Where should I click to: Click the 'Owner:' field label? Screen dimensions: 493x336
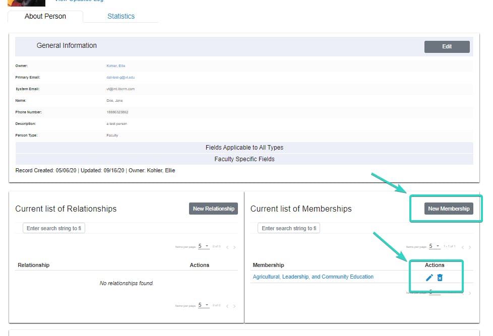[x=21, y=65]
